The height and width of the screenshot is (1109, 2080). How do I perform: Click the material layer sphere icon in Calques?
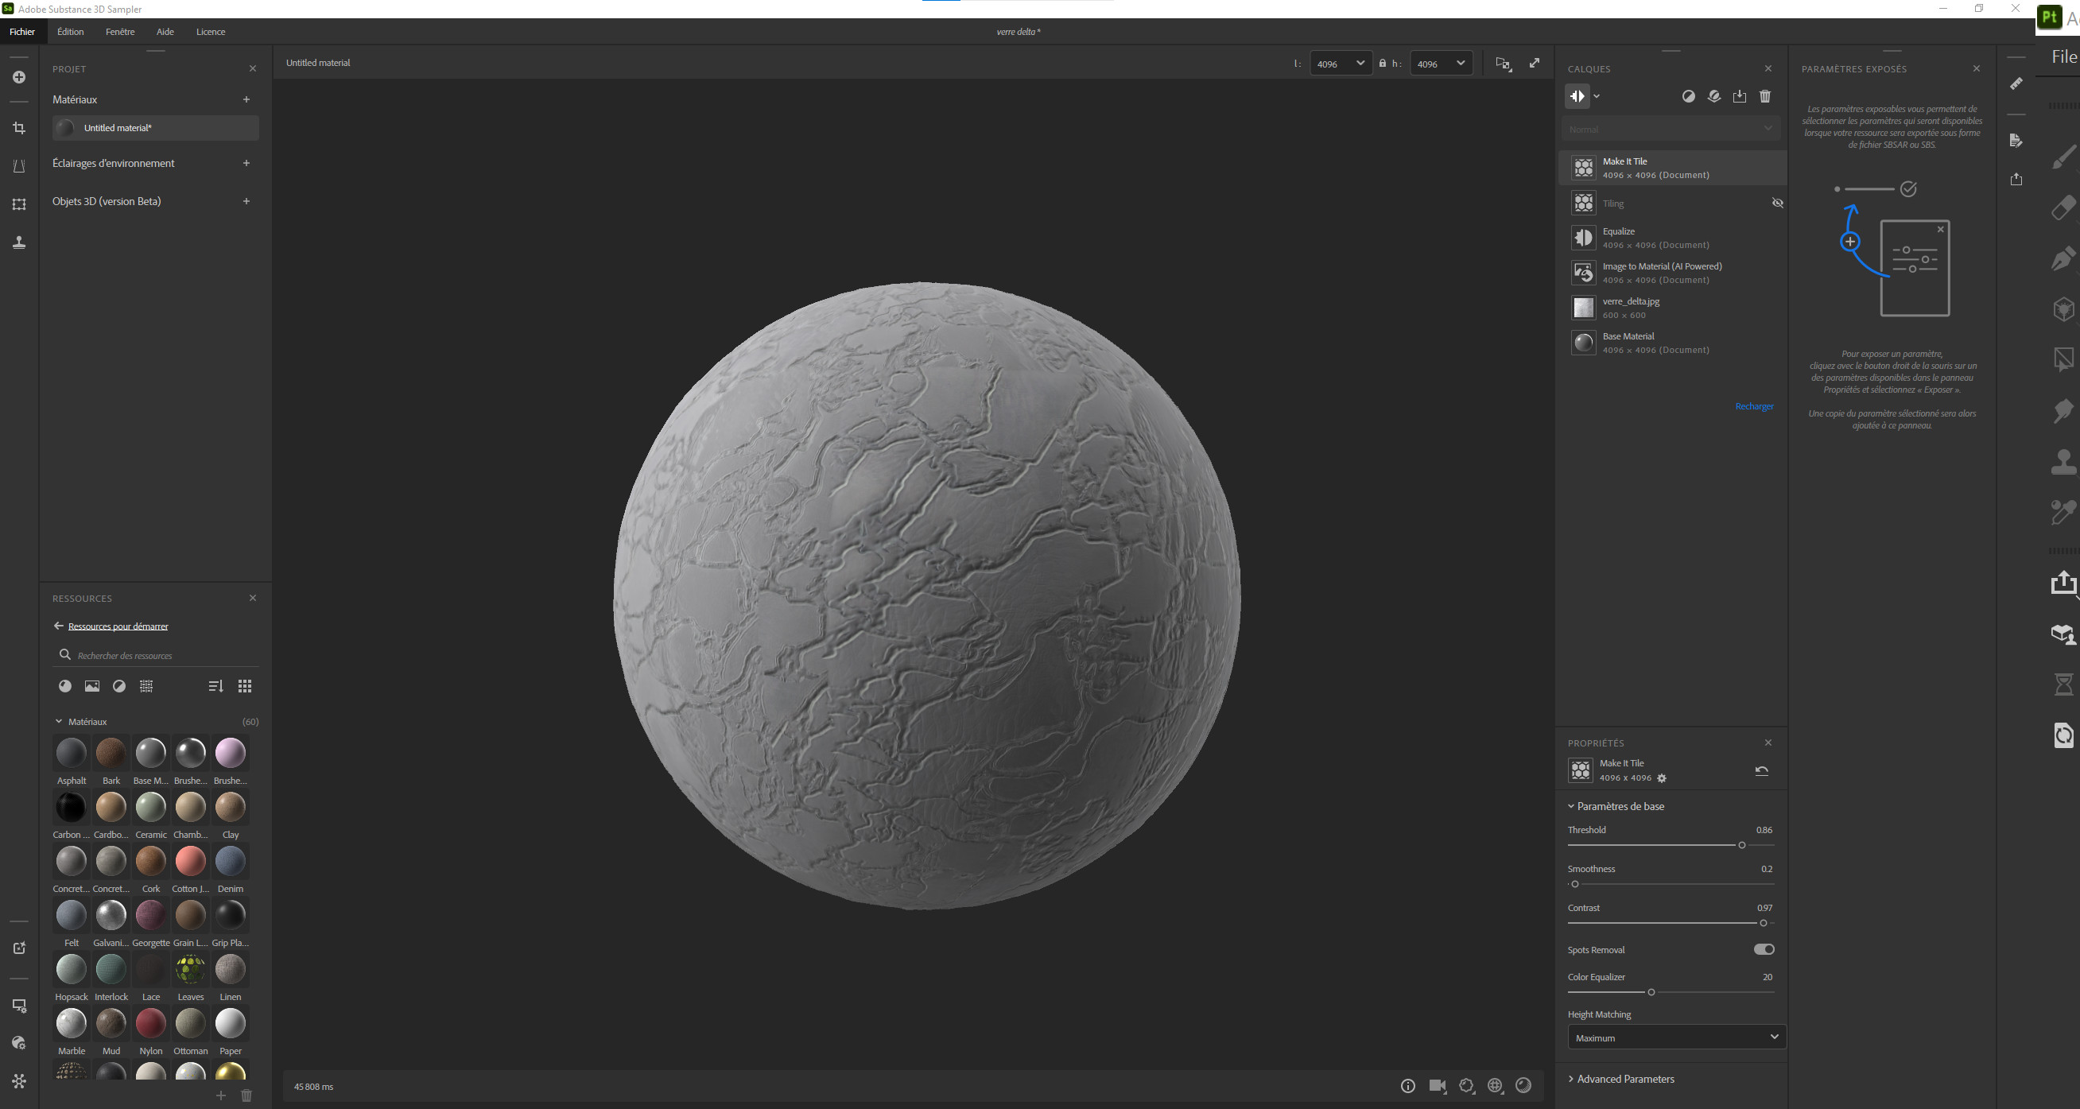(1714, 96)
